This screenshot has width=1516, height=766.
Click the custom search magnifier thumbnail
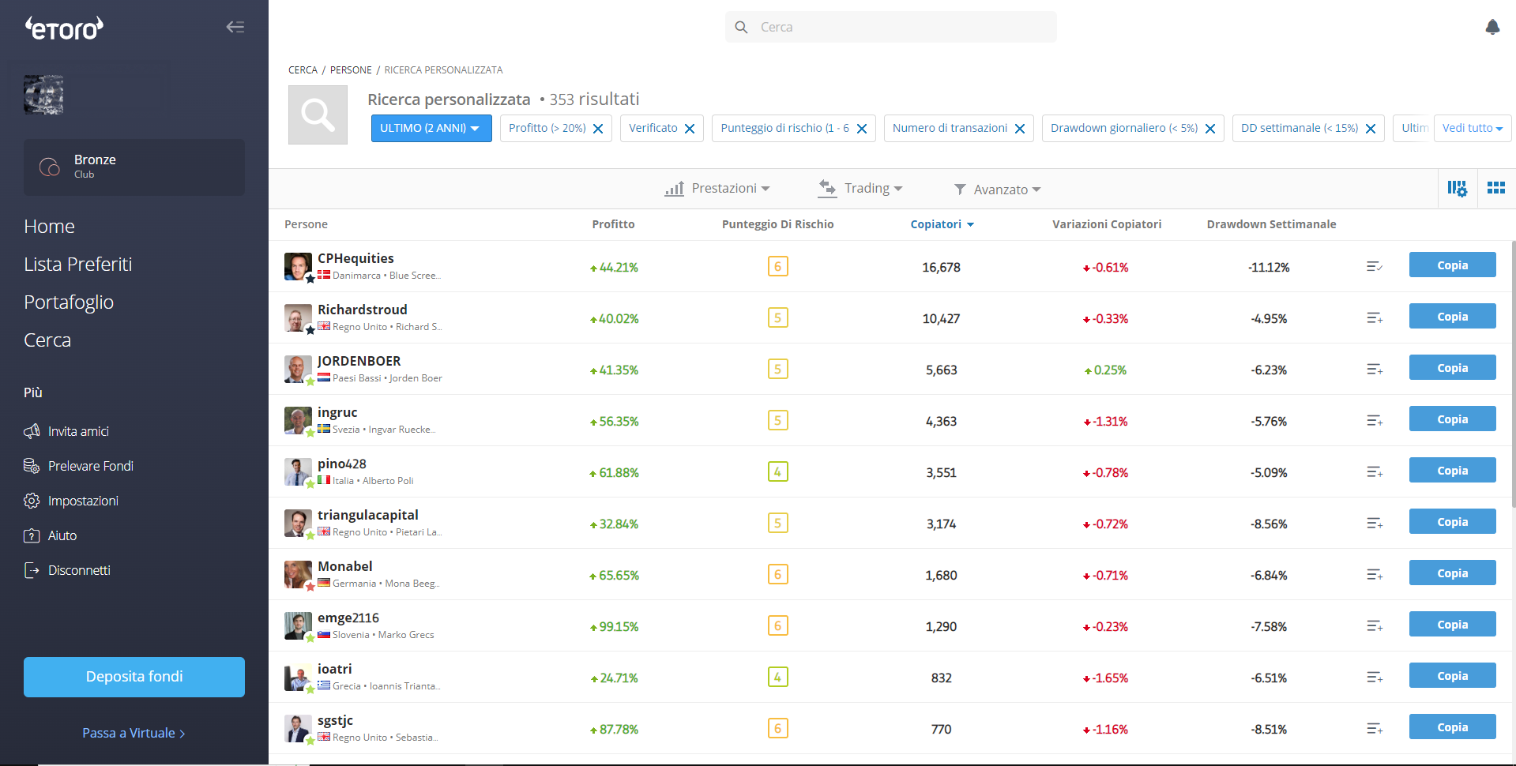click(x=318, y=115)
